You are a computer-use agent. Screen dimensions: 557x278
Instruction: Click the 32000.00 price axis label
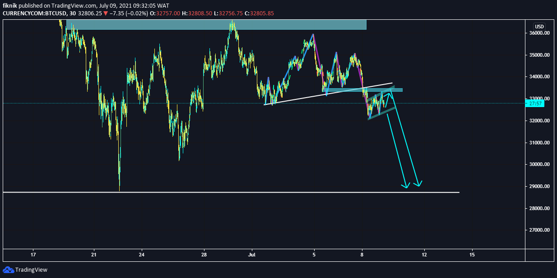(x=539, y=121)
